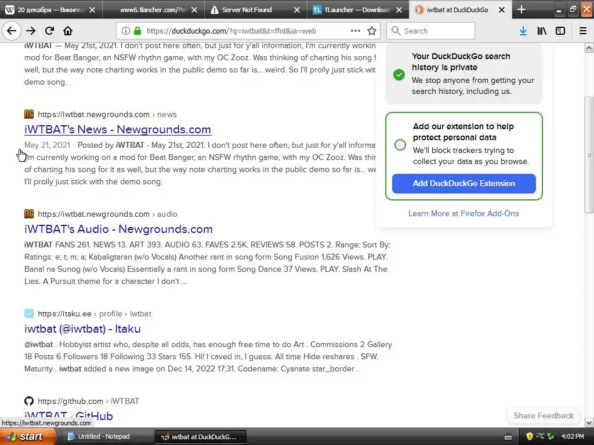
Task: Open iwtbat (@iwtbat) - Itaku result
Action: pyautogui.click(x=82, y=329)
